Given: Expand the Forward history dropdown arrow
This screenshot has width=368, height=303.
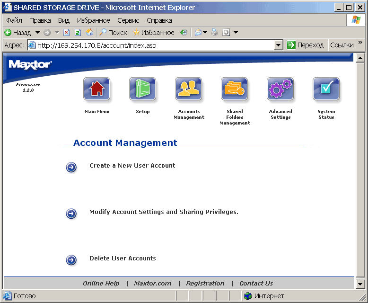Looking at the screenshot, I should coord(57,32).
